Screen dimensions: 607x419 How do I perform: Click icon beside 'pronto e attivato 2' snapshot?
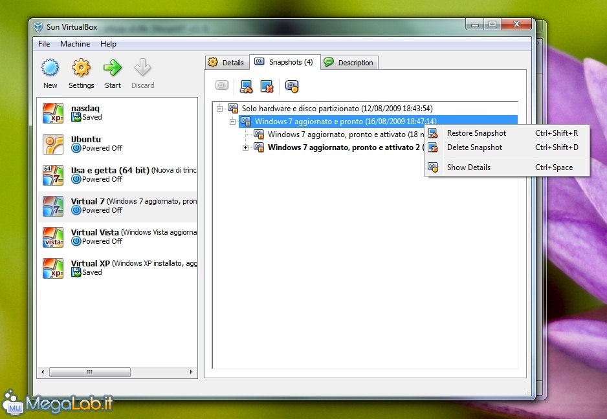click(x=259, y=147)
